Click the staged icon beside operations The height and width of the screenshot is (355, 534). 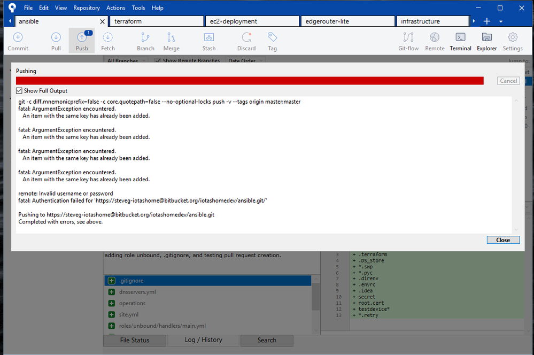(x=111, y=303)
